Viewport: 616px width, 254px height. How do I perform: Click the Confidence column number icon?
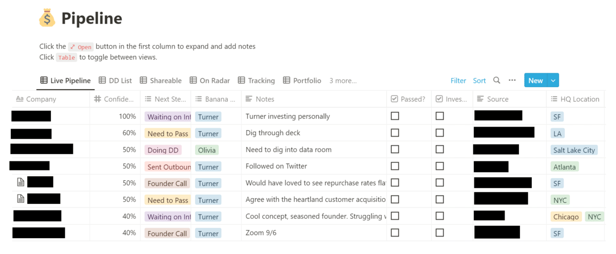coord(98,99)
